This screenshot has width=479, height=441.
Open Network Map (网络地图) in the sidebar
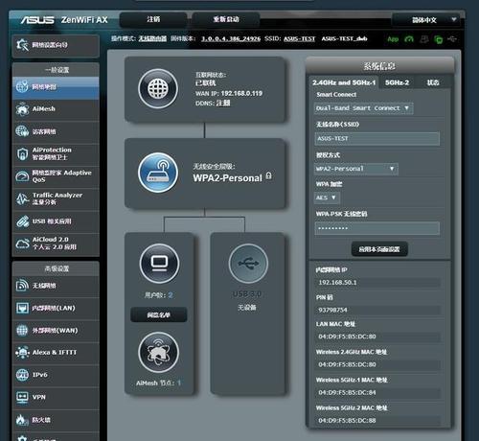pyautogui.click(x=56, y=87)
